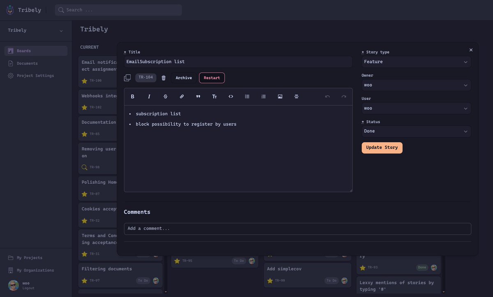Redo the edit in the editor
The image size is (493, 297).
click(344, 97)
